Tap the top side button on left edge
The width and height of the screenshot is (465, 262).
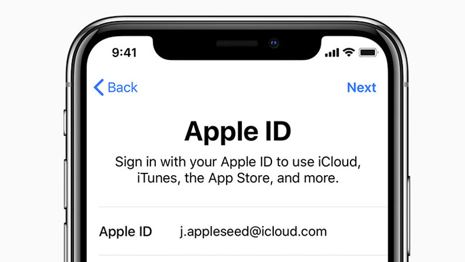click(65, 123)
